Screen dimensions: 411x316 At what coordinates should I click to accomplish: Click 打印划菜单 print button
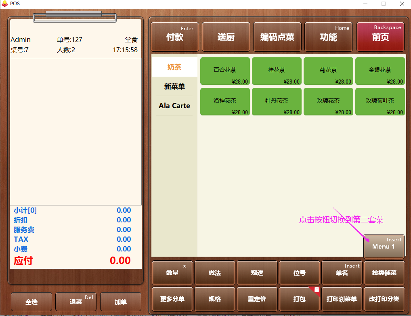[x=342, y=299]
